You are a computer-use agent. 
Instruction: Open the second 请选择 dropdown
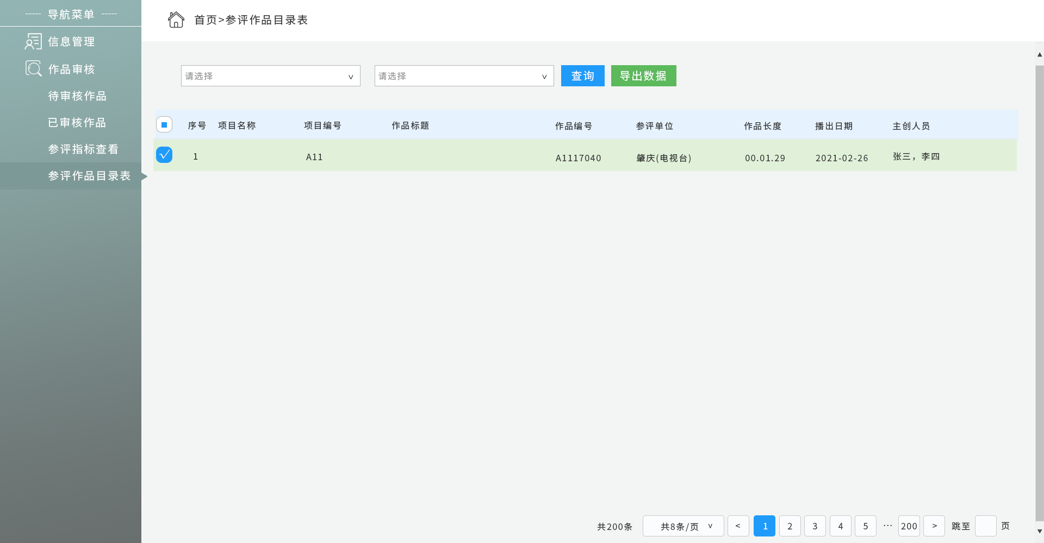click(464, 76)
